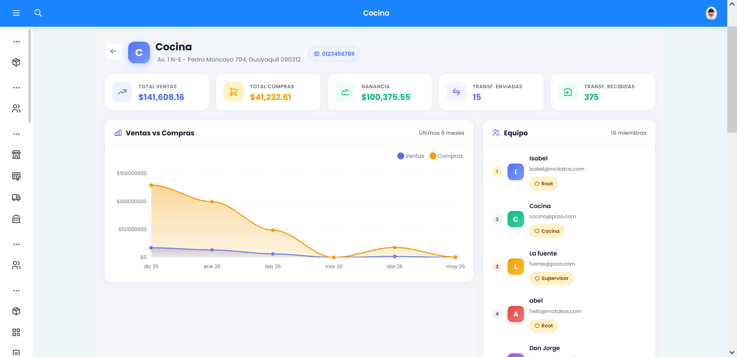Click the cocina@pozo.com email
The height and width of the screenshot is (357, 737).
[552, 216]
